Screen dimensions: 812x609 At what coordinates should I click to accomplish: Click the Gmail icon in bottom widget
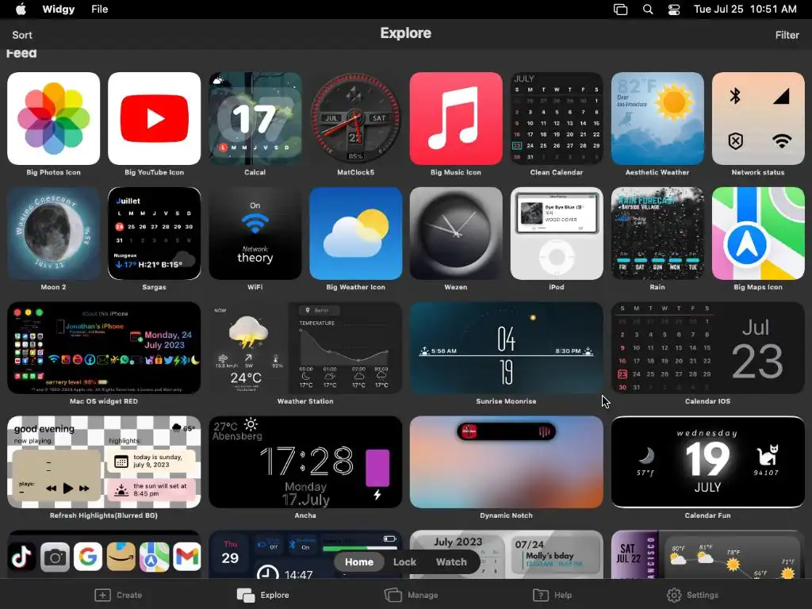point(187,557)
